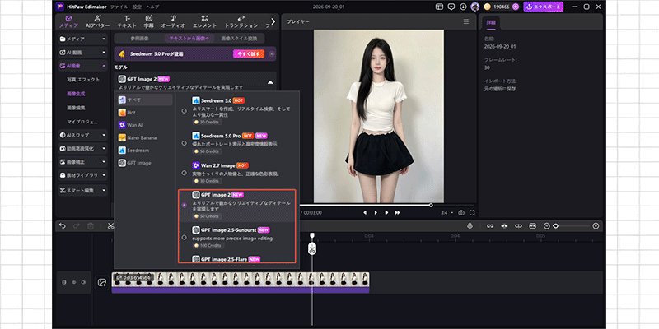Open the メディア toolbar tab
Screen dimensions: 659x329
coord(68,21)
